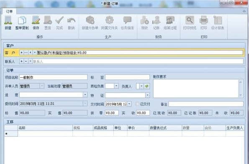Click the 已记账 amount field
Viewport: 249px width, 164px height.
point(205,113)
